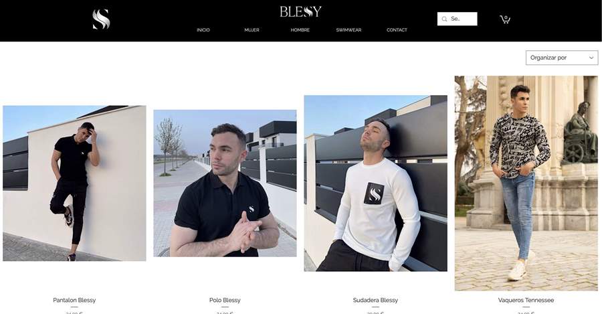Open the HOMBRE menu item
The width and height of the screenshot is (602, 314).
[300, 30]
